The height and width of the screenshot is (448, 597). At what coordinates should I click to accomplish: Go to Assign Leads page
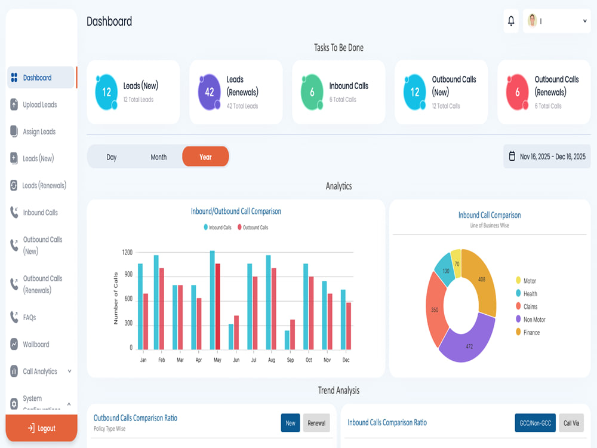coord(39,132)
